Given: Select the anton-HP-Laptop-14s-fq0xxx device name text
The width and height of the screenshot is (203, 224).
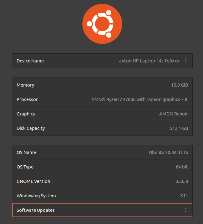Looking at the screenshot, I should coord(149,61).
